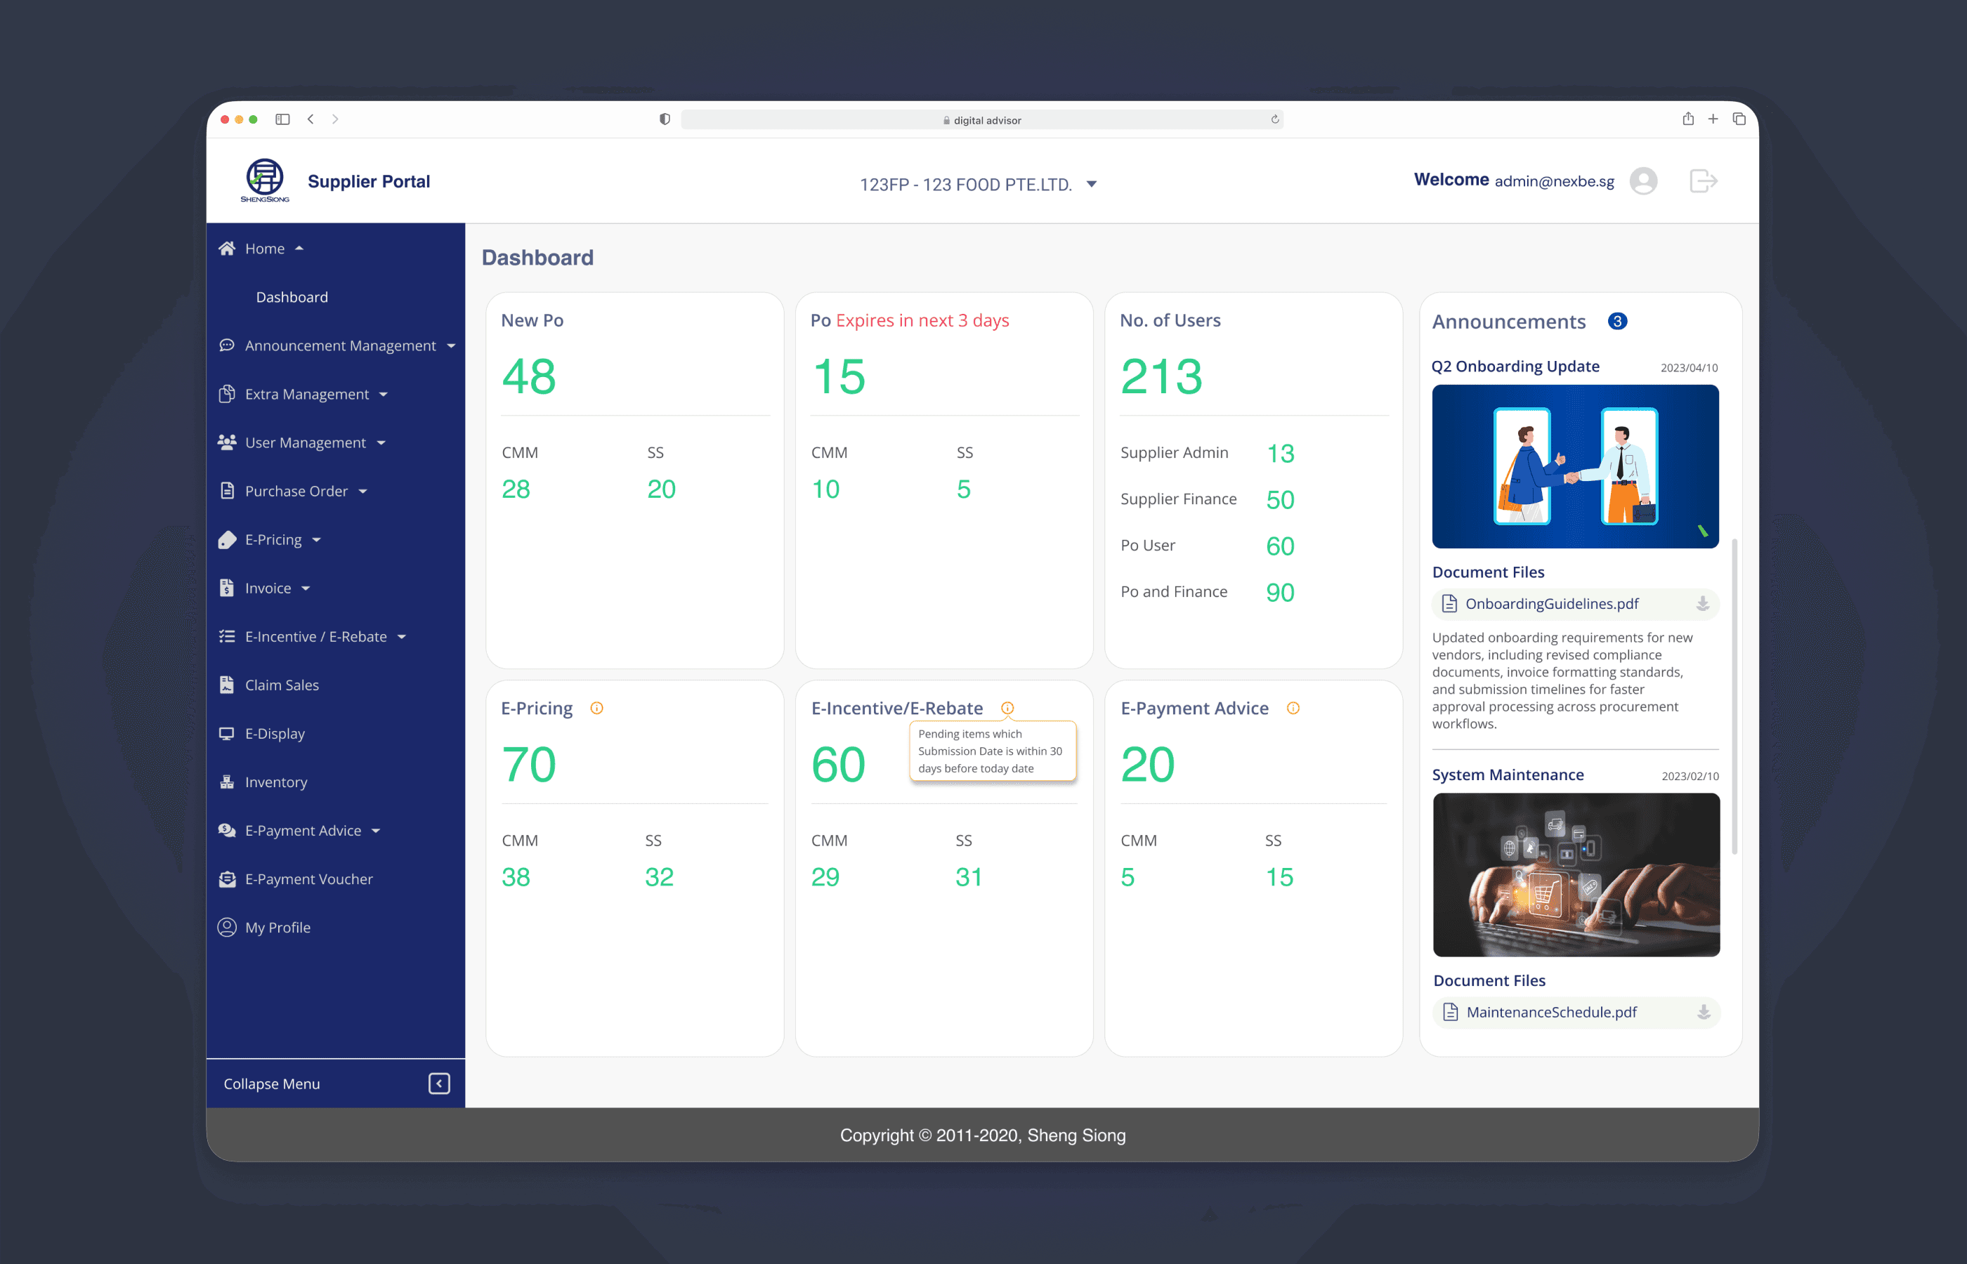This screenshot has height=1264, width=1967.
Task: Click Supplier Finance count 50
Action: tap(1280, 500)
